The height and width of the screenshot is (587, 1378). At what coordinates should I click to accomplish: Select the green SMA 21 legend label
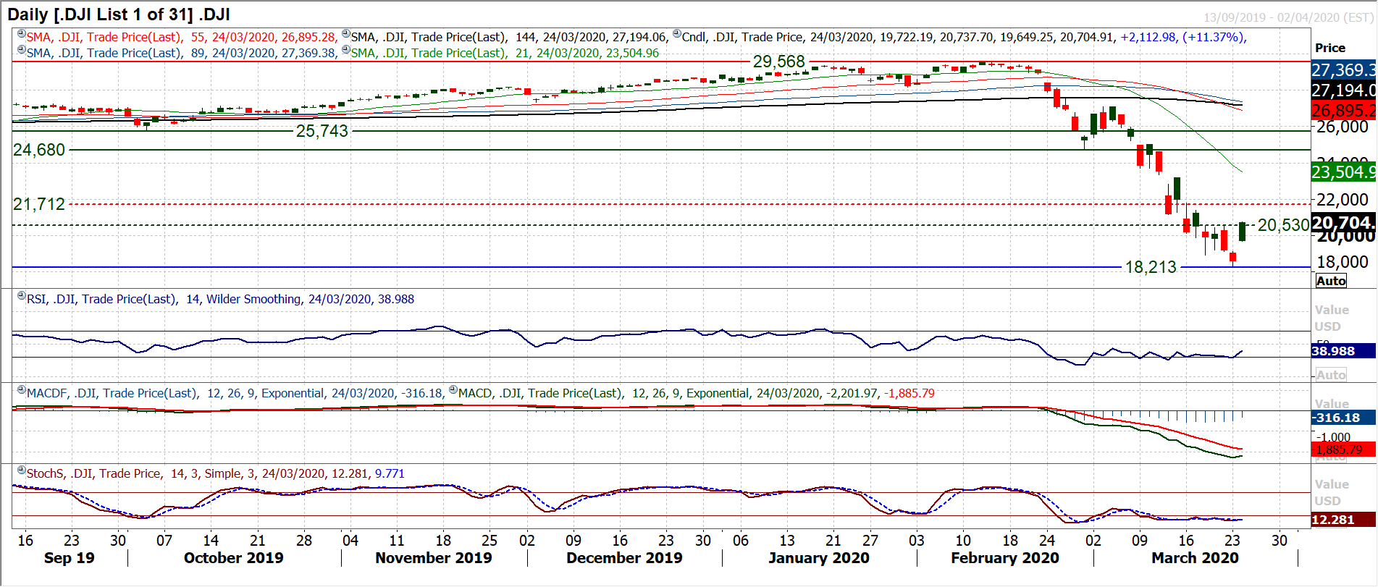pyautogui.click(x=505, y=53)
